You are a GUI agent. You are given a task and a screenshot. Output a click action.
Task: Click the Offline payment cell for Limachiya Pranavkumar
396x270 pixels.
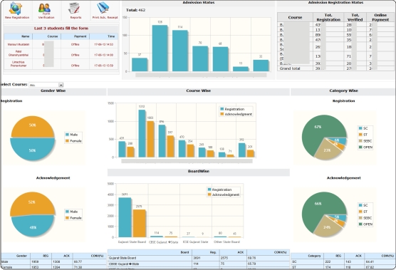[x=75, y=66]
